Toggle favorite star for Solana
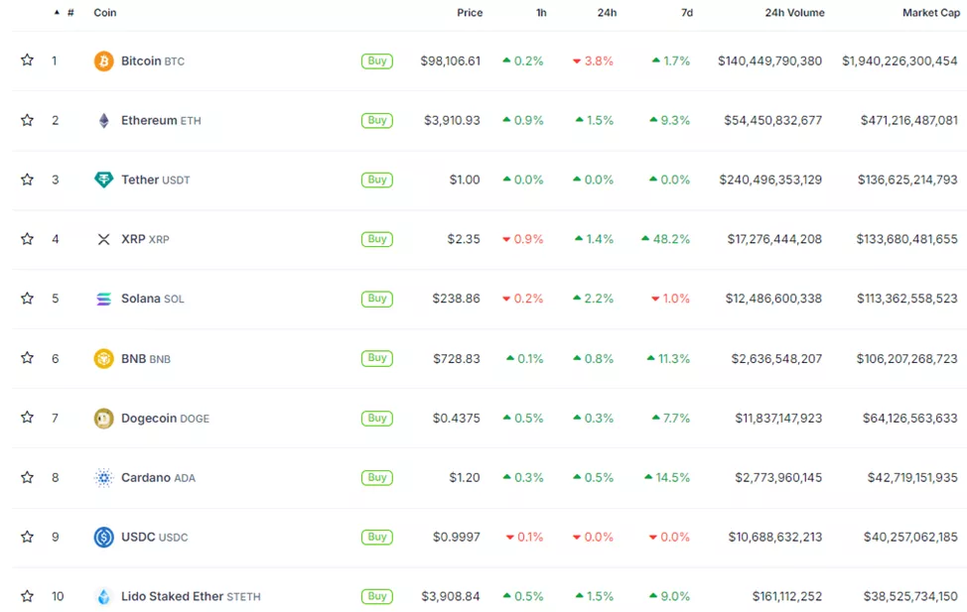The height and width of the screenshot is (612, 967). 27,299
